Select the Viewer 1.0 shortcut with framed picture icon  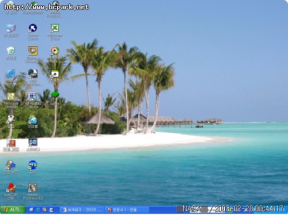33,54
